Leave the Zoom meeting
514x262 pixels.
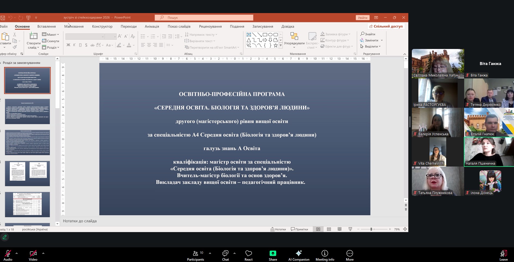(503, 254)
